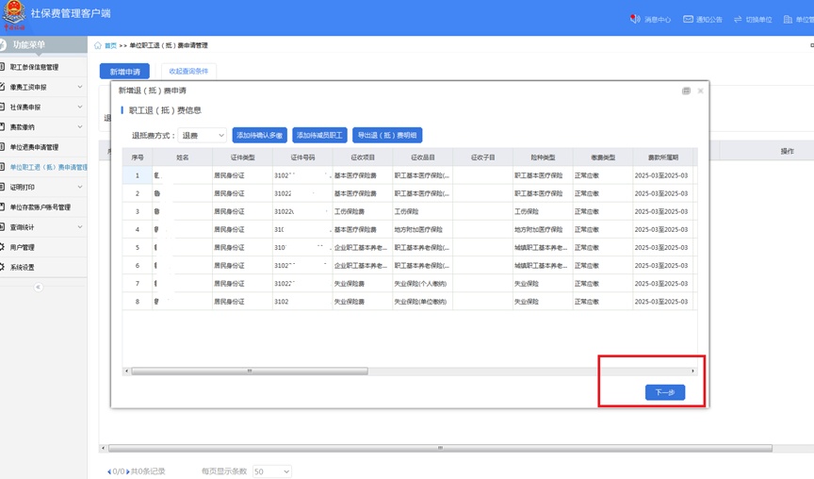Select row number 1 in the table

click(138, 175)
